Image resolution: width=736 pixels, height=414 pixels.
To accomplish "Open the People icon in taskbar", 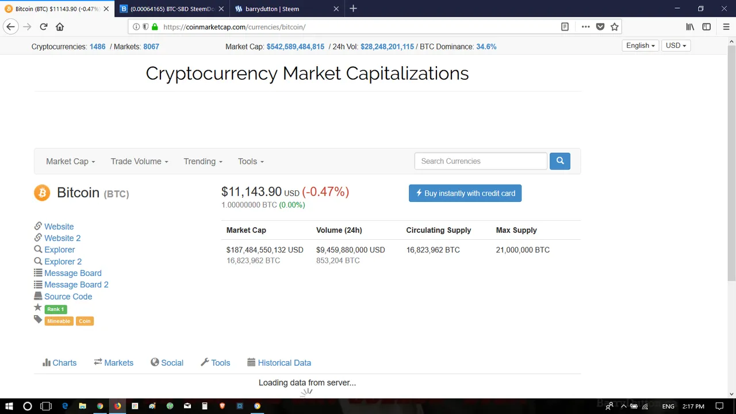I will pos(609,406).
